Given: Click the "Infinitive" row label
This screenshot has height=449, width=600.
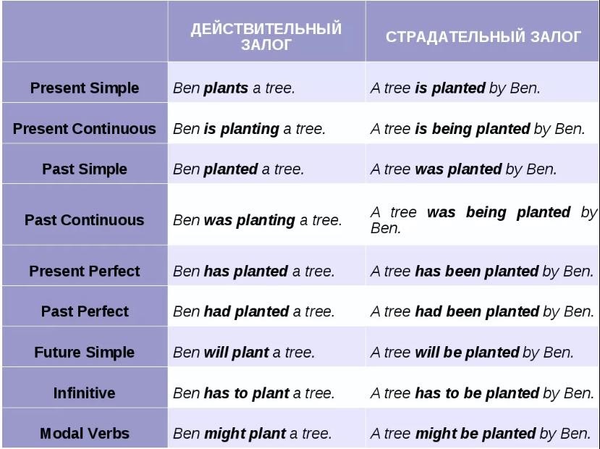Looking at the screenshot, I should coord(85,393).
